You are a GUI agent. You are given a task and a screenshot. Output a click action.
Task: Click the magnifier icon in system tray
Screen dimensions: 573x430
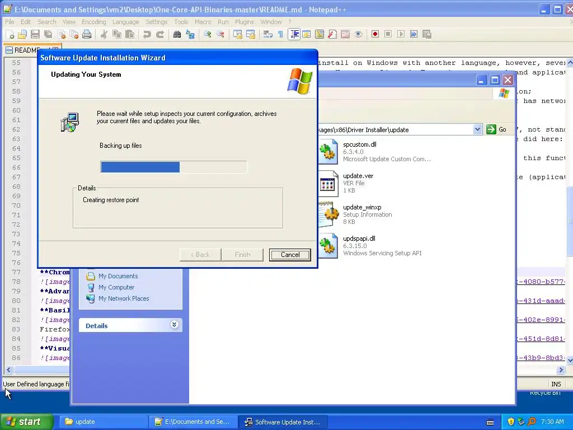[532, 422]
